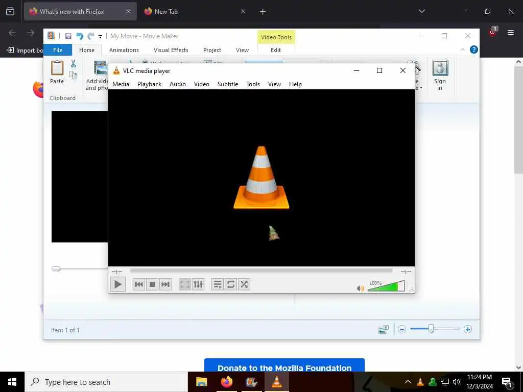
Task: Click Add videos and photos button
Action: (x=97, y=76)
